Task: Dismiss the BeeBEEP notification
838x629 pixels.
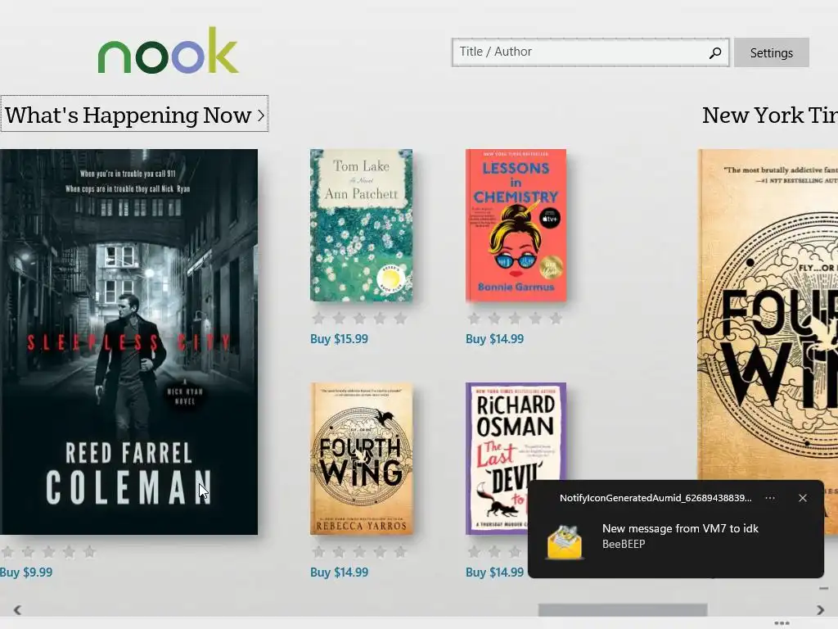Action: tap(802, 498)
